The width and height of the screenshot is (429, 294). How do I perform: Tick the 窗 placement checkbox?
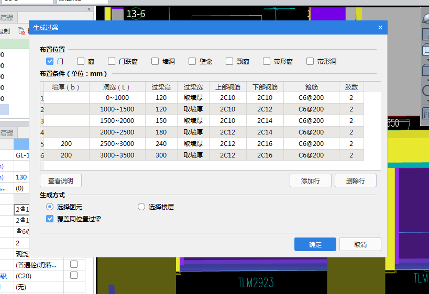coord(81,61)
